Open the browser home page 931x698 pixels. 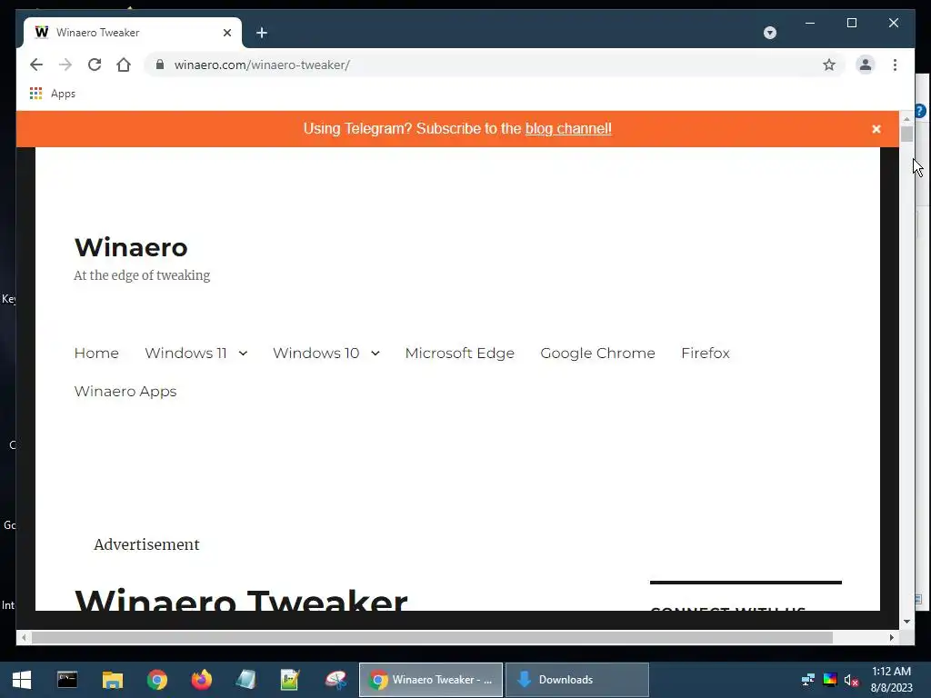tap(124, 65)
